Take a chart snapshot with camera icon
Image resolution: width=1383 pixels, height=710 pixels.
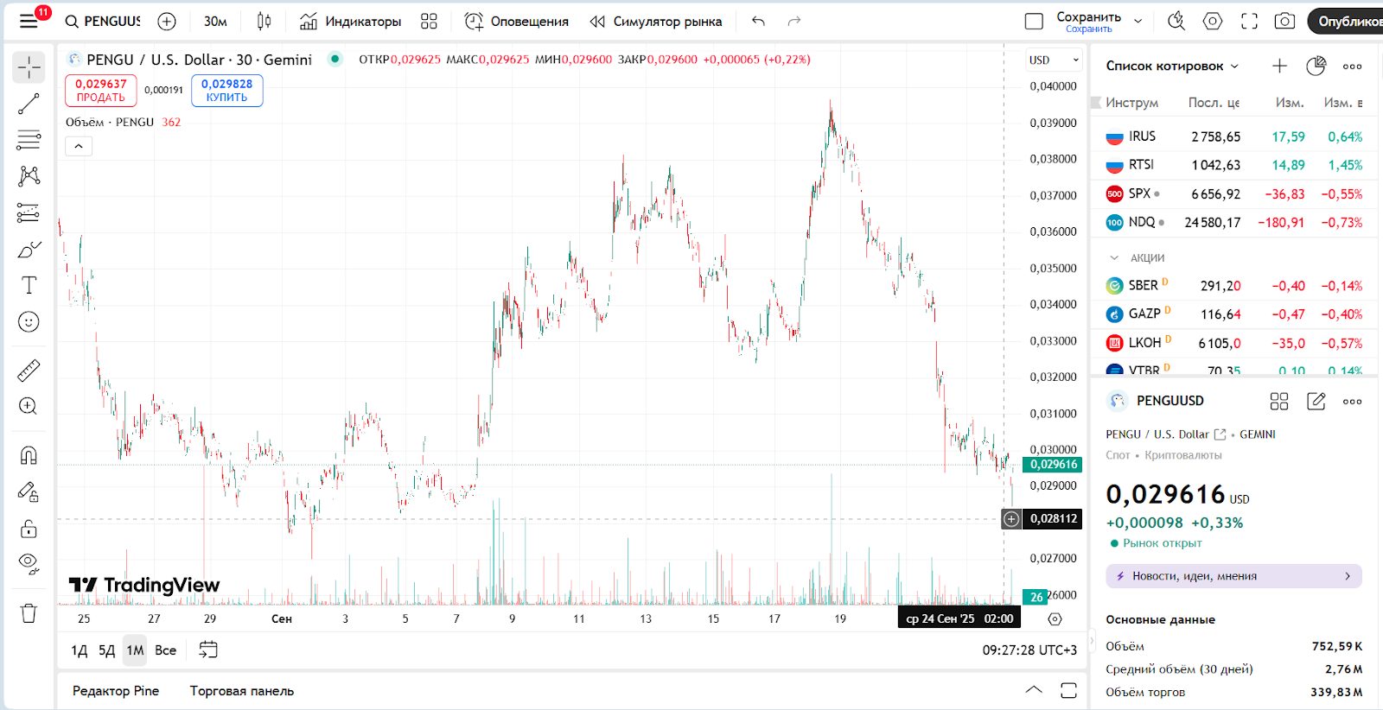(x=1285, y=21)
